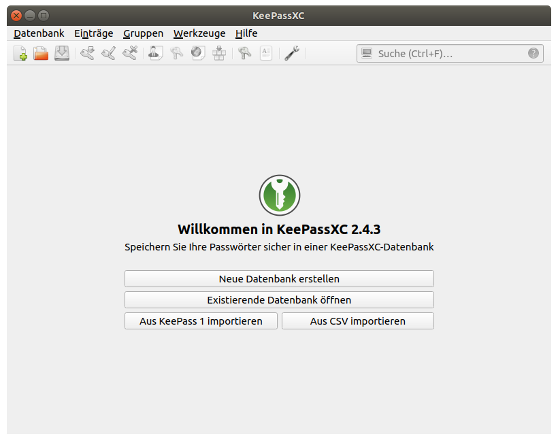Screen dimensions: 558x441
Task: Select the open database toolbar icon
Action: pos(40,53)
